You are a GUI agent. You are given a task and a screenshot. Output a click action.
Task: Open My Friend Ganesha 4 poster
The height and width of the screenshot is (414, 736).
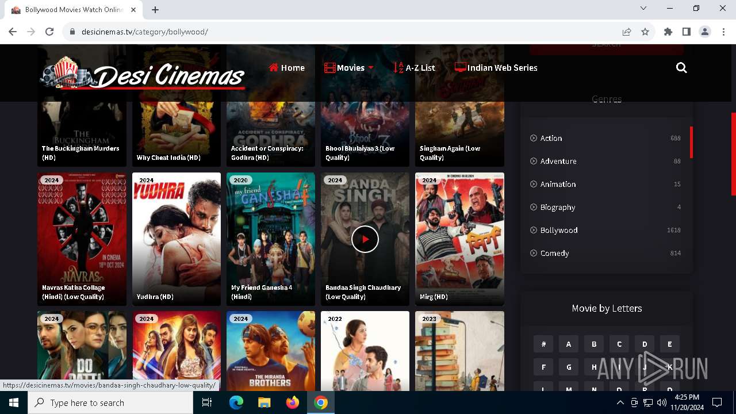271,239
